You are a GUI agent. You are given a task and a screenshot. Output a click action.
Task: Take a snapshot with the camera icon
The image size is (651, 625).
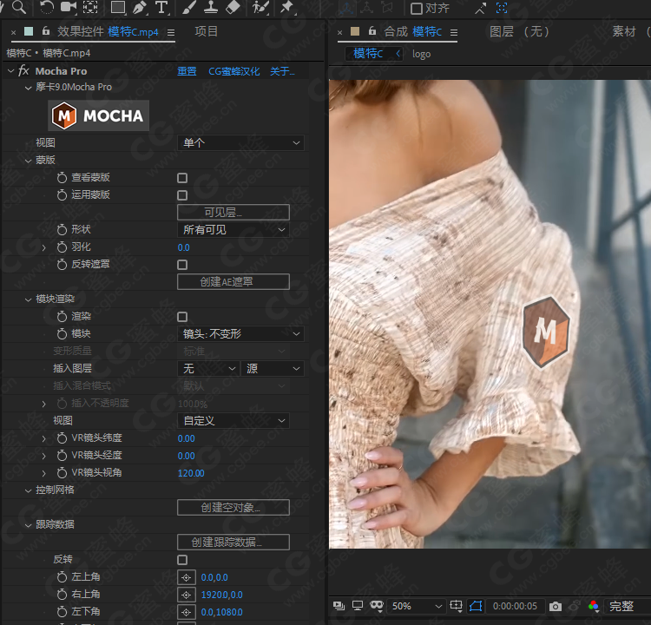556,607
